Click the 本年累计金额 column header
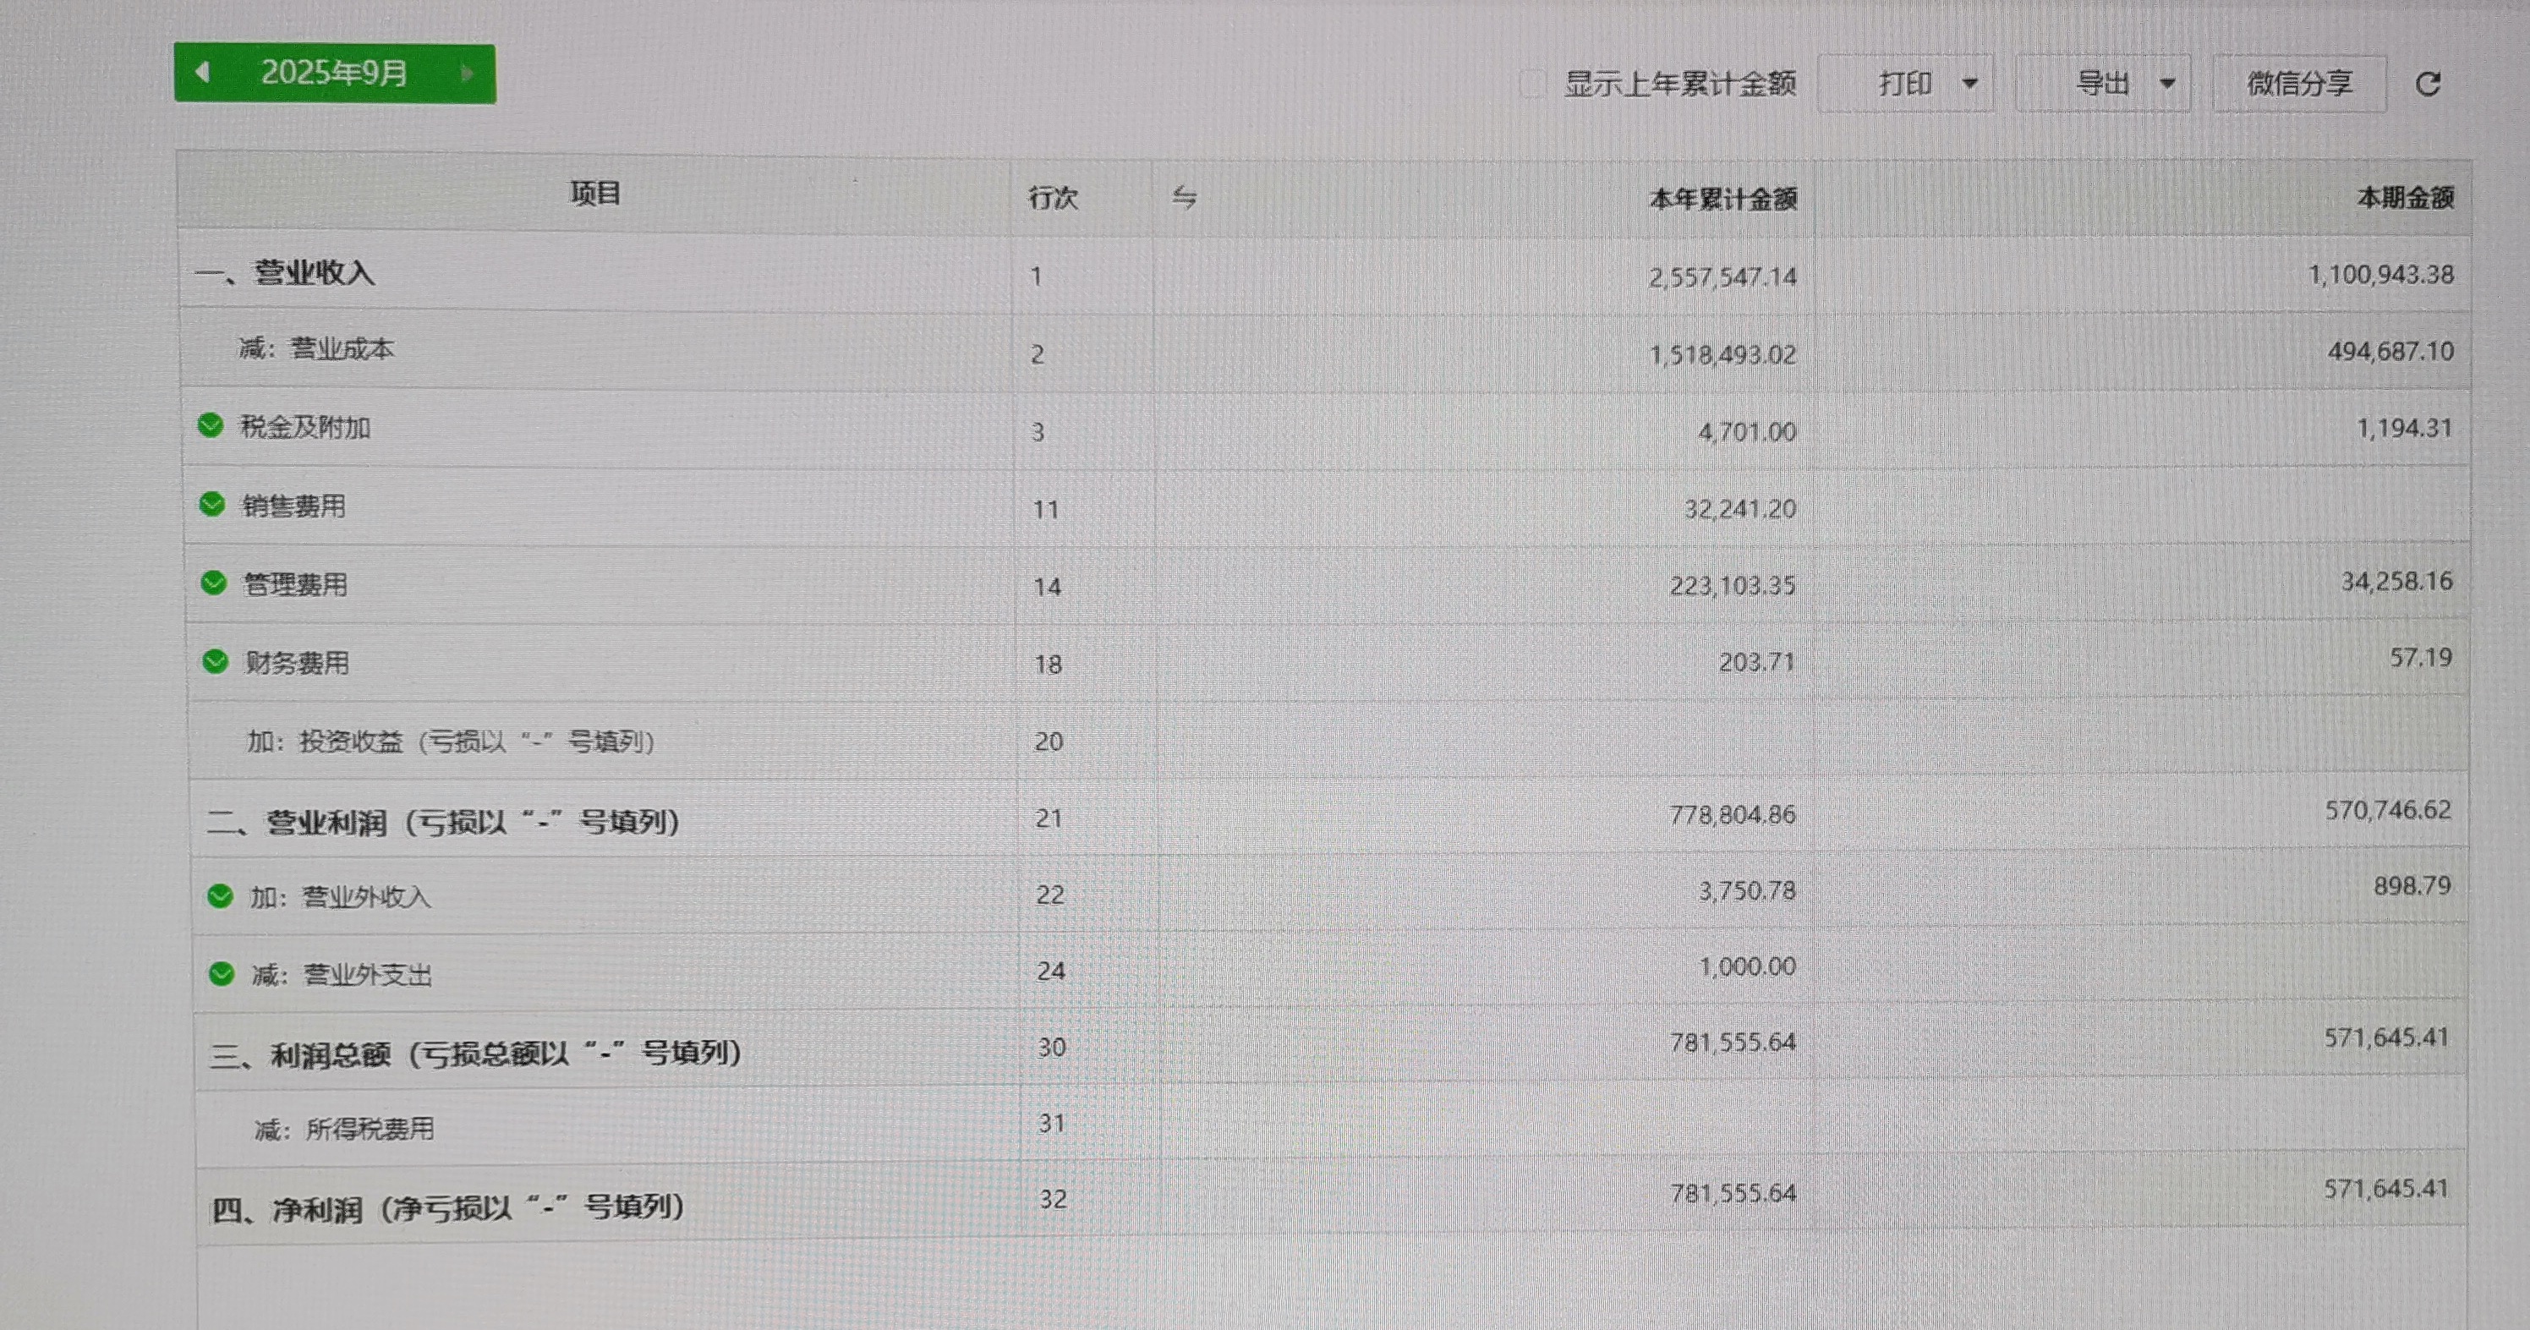Screen dimensions: 2530x1330 (1722, 200)
